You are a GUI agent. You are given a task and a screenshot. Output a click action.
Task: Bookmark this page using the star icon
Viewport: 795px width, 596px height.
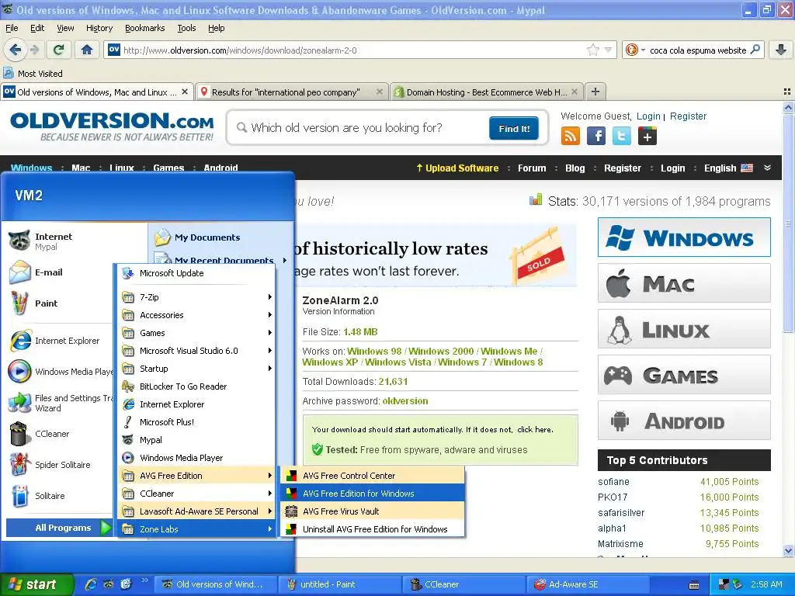point(592,50)
